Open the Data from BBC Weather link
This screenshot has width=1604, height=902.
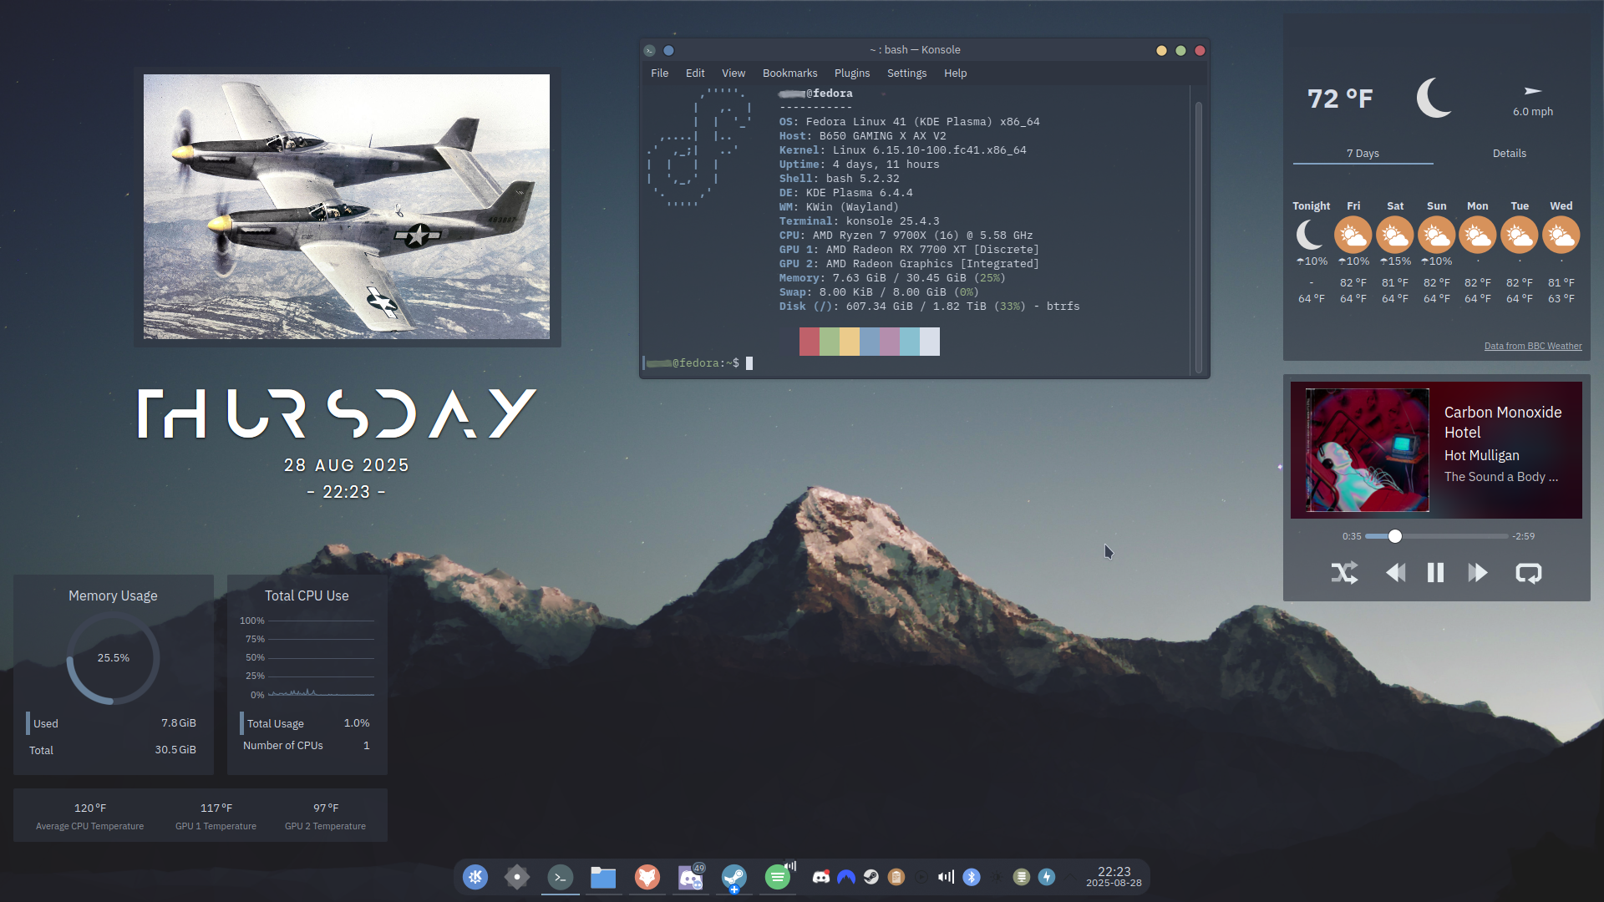click(1533, 346)
